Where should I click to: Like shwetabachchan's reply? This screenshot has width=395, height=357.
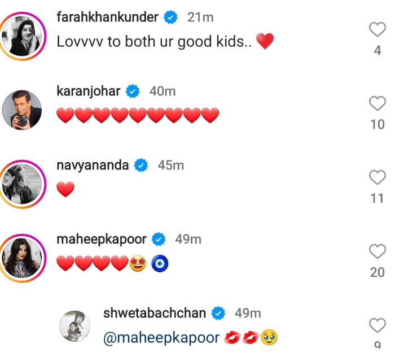[377, 325]
